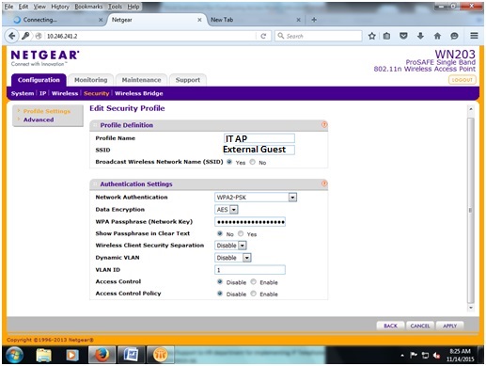Set Access Control Policy to Disable
Viewport: 486px width, 366px height.
click(x=220, y=294)
